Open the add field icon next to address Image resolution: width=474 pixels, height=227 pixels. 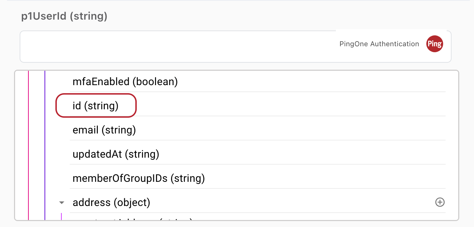click(440, 202)
